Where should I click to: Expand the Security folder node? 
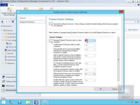click(x=3, y=53)
